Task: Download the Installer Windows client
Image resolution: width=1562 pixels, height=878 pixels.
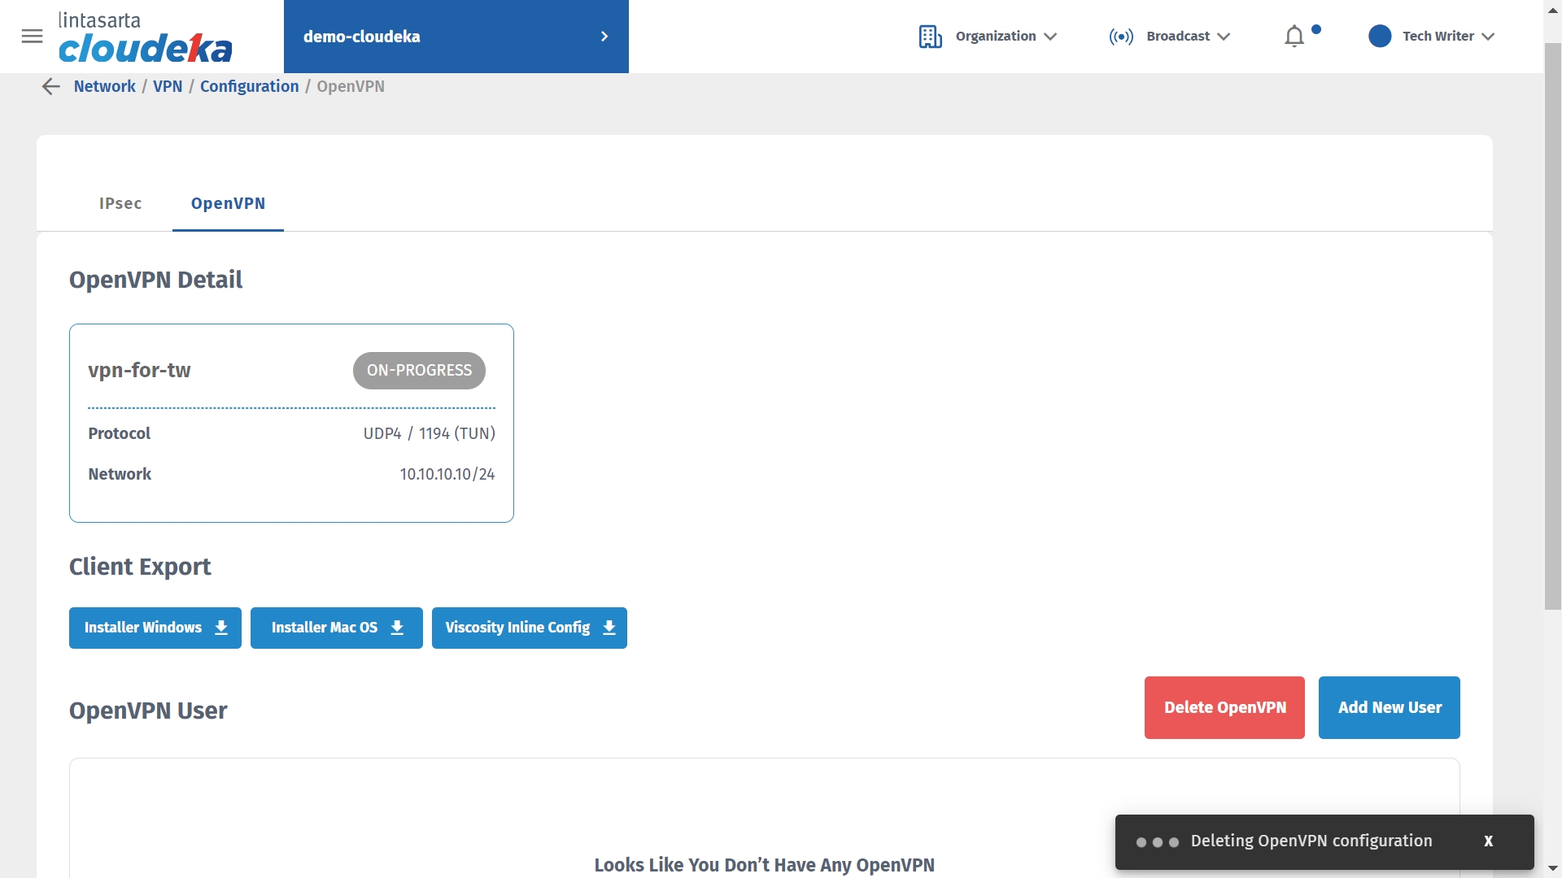Action: (155, 628)
